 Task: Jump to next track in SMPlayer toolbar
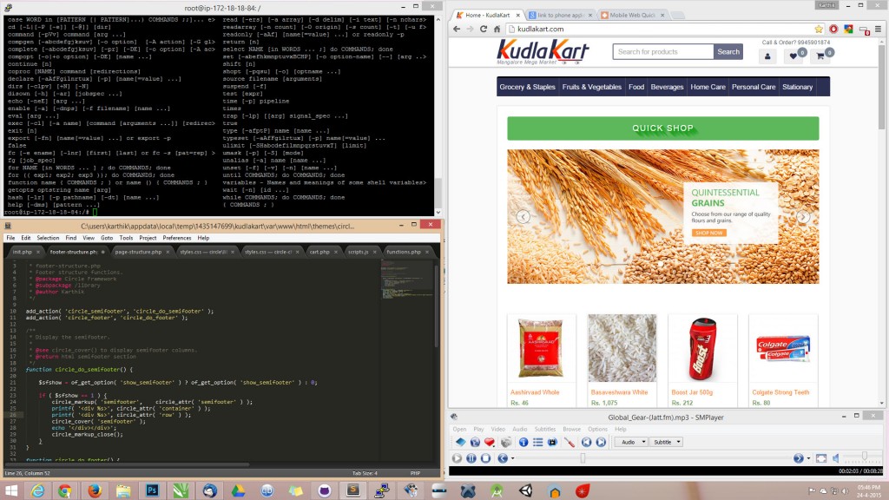pos(601,442)
